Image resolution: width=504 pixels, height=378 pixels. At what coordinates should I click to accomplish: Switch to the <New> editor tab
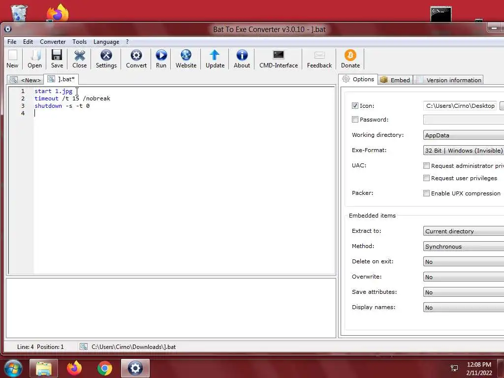[x=26, y=80]
